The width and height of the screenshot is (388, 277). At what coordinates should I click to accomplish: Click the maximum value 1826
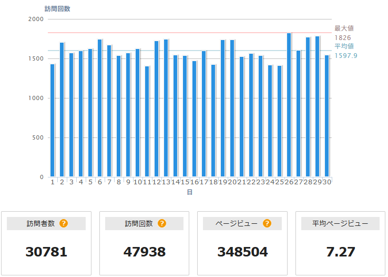[343, 38]
